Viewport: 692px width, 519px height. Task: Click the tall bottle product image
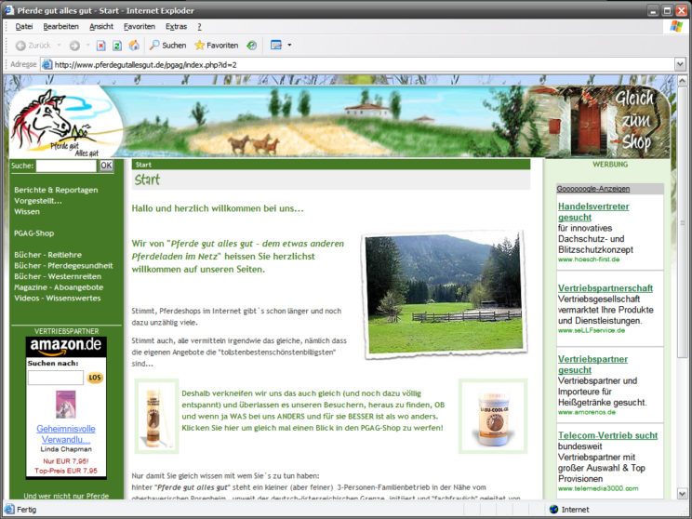click(156, 416)
